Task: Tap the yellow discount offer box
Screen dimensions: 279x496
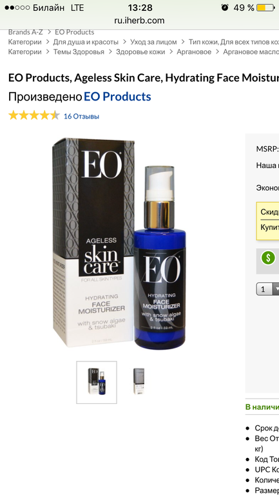Action: pos(267,220)
